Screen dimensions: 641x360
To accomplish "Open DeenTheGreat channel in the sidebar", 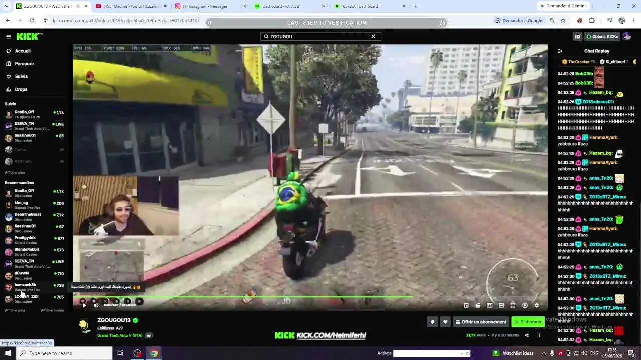I will tap(34, 217).
